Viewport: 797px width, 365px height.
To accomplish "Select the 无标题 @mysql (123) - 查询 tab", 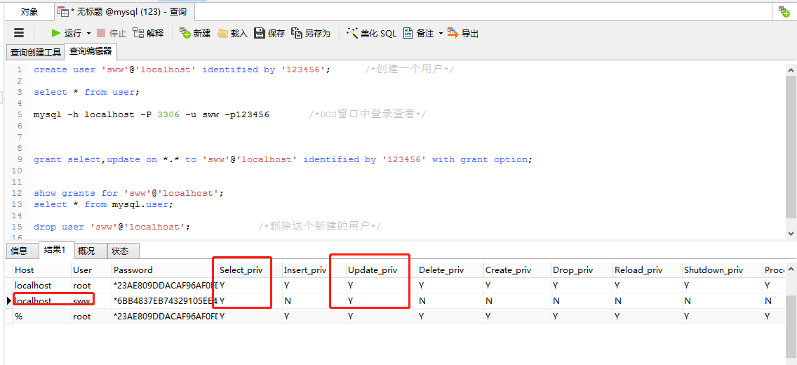I will tap(123, 11).
